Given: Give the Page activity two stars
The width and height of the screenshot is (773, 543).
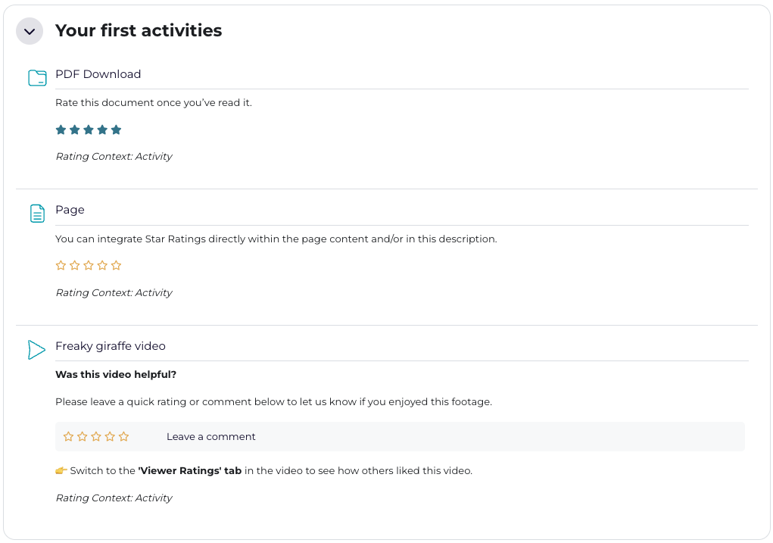Looking at the screenshot, I should click(75, 265).
